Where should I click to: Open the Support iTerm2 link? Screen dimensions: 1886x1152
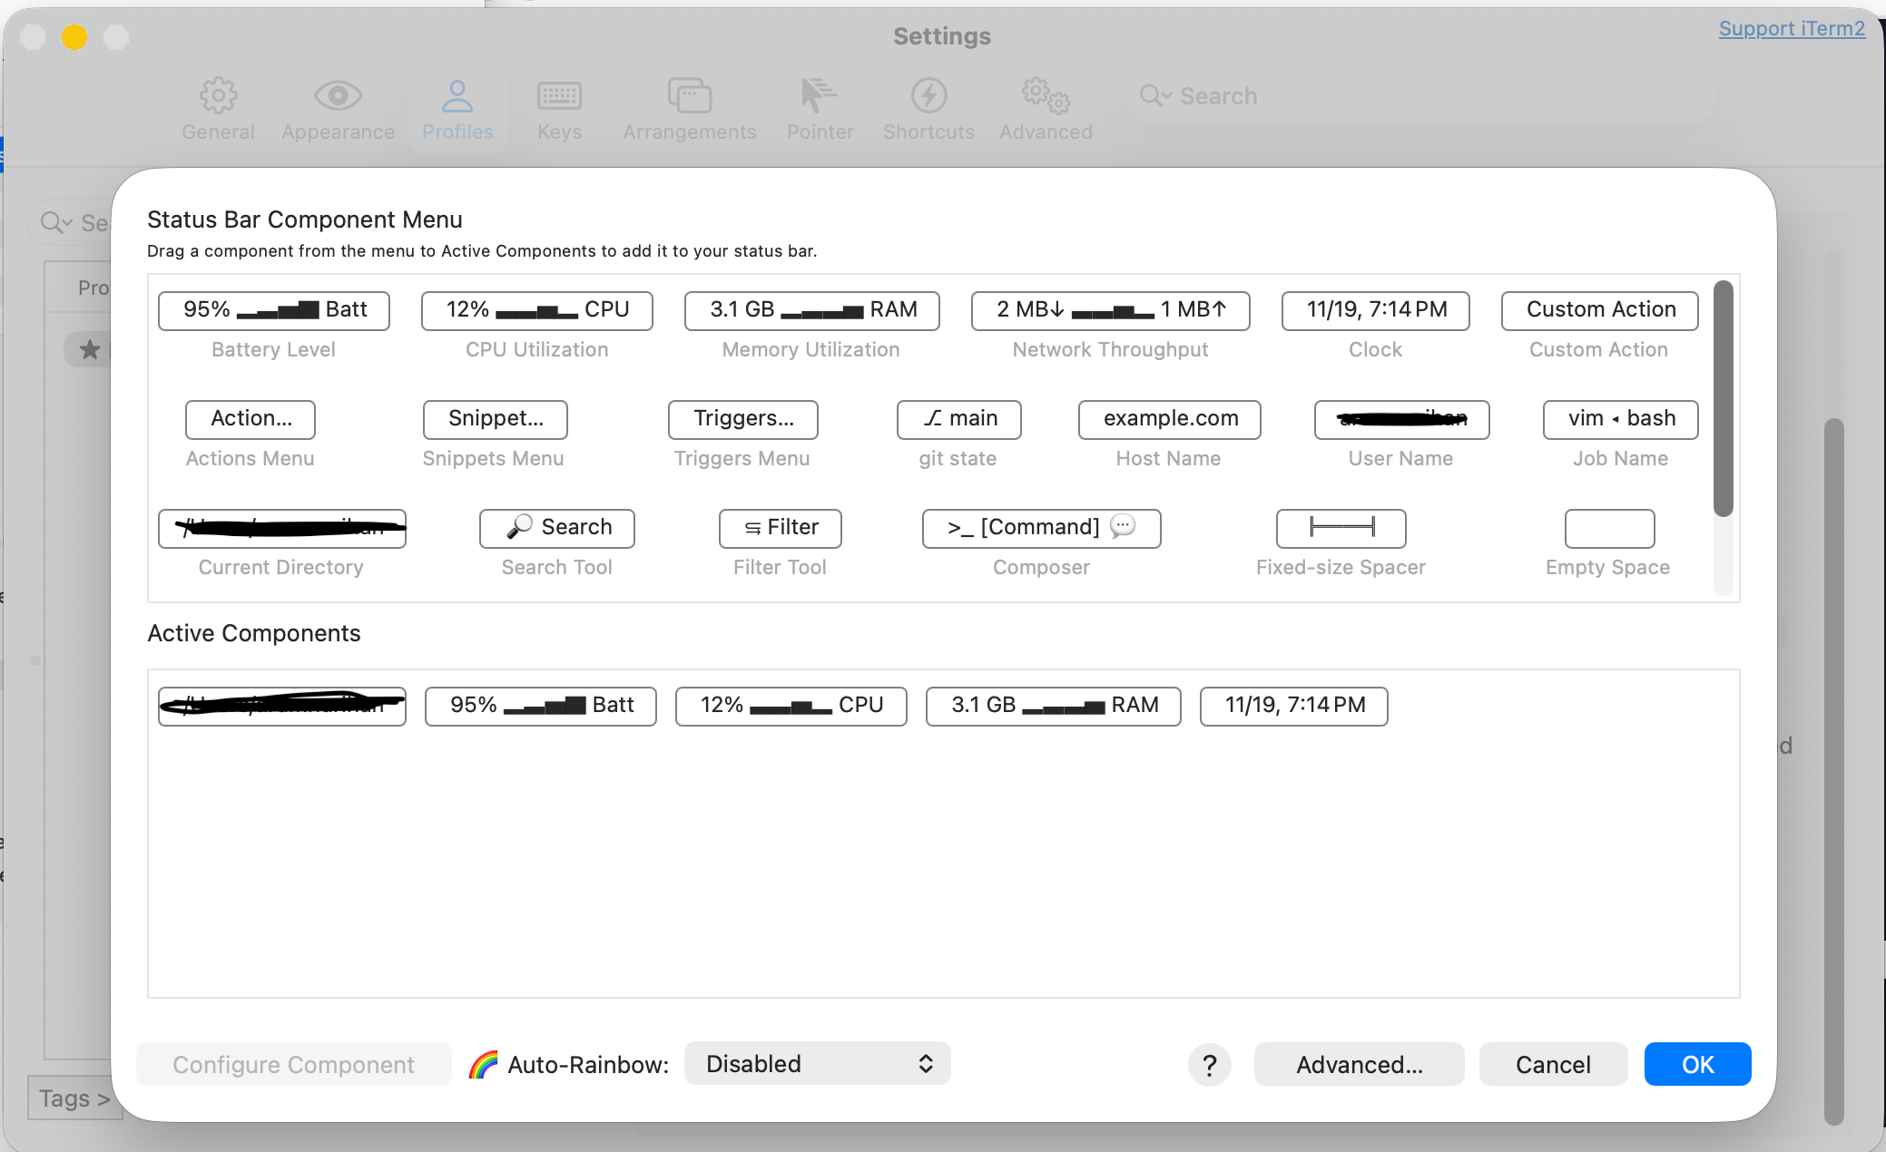[x=1791, y=29]
